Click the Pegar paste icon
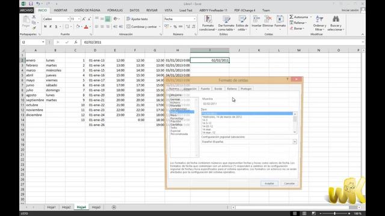 tap(26, 22)
